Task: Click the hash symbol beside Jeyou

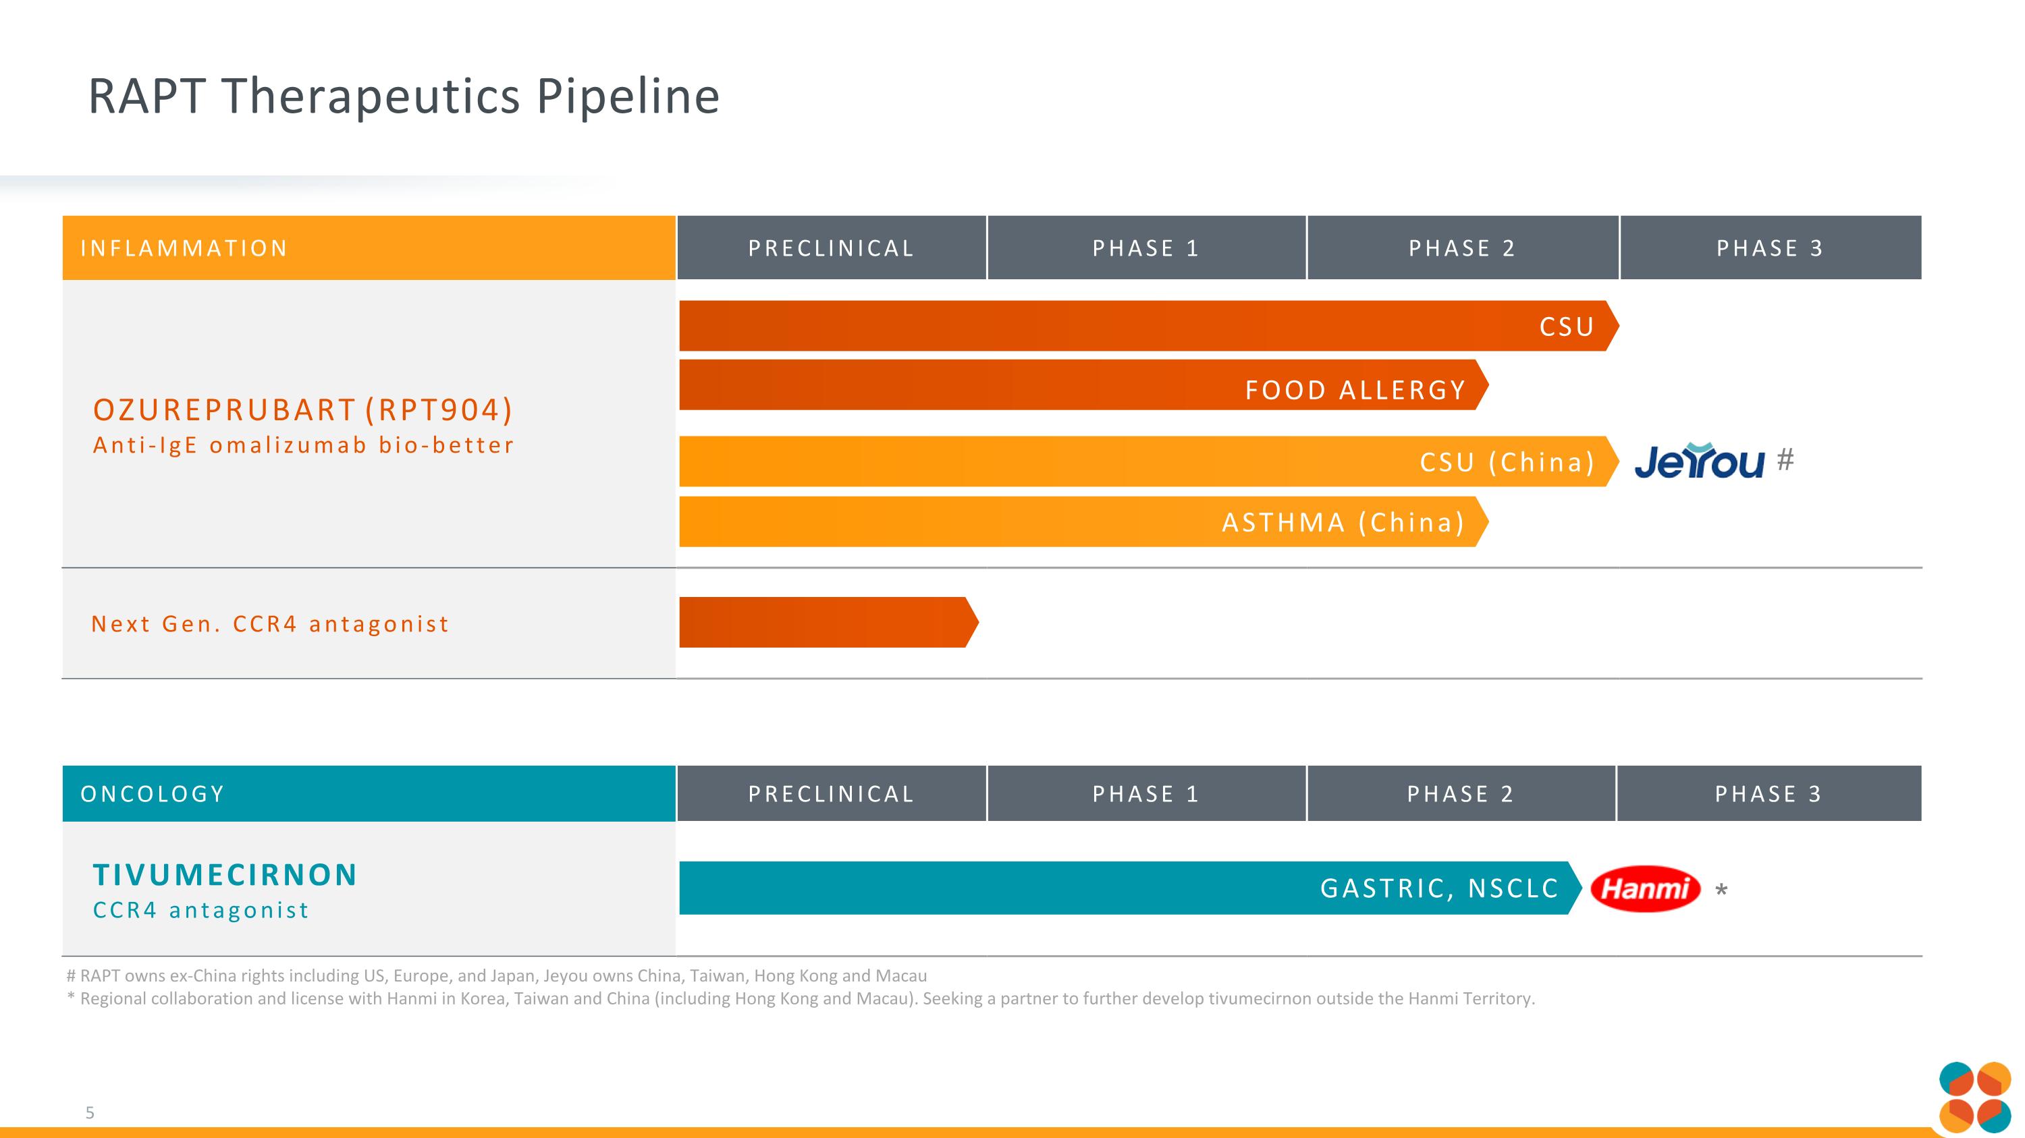Action: tap(1785, 459)
